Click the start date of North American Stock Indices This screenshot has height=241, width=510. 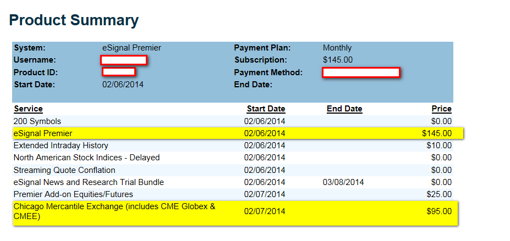pos(265,158)
